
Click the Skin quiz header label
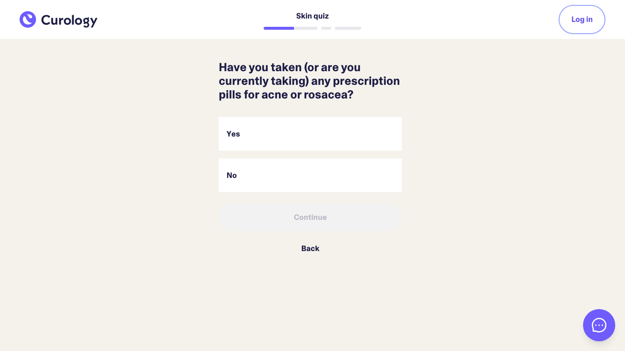pos(312,16)
